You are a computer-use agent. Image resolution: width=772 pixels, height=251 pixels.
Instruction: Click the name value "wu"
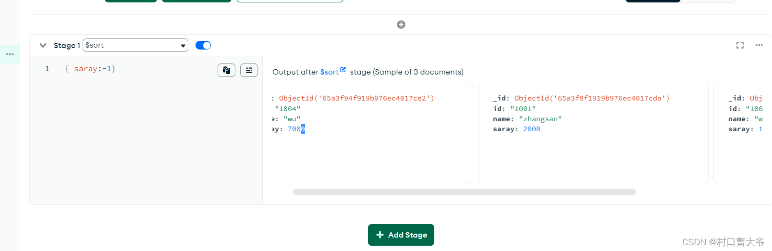pos(292,119)
